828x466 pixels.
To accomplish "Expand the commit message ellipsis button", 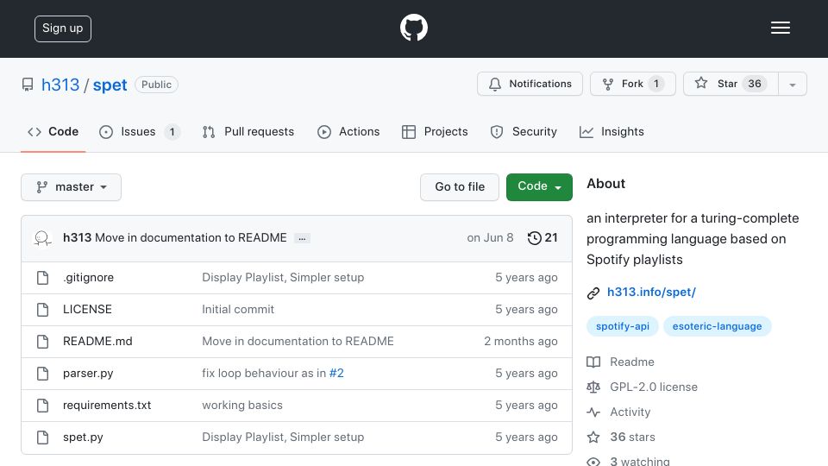I will pos(302,238).
